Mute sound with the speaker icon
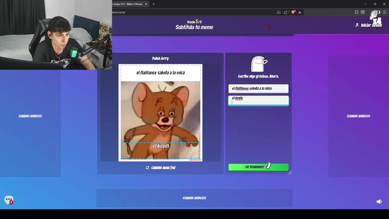Image resolution: width=389 pixels, height=219 pixels. pyautogui.click(x=379, y=202)
